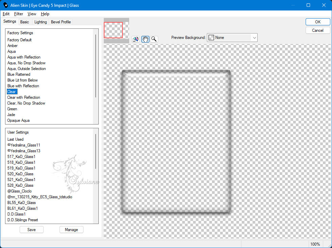
Task: Confirm with the OK button
Action: coord(317,22)
